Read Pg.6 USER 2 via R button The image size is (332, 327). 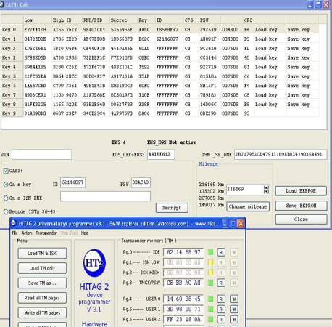[x=221, y=320]
